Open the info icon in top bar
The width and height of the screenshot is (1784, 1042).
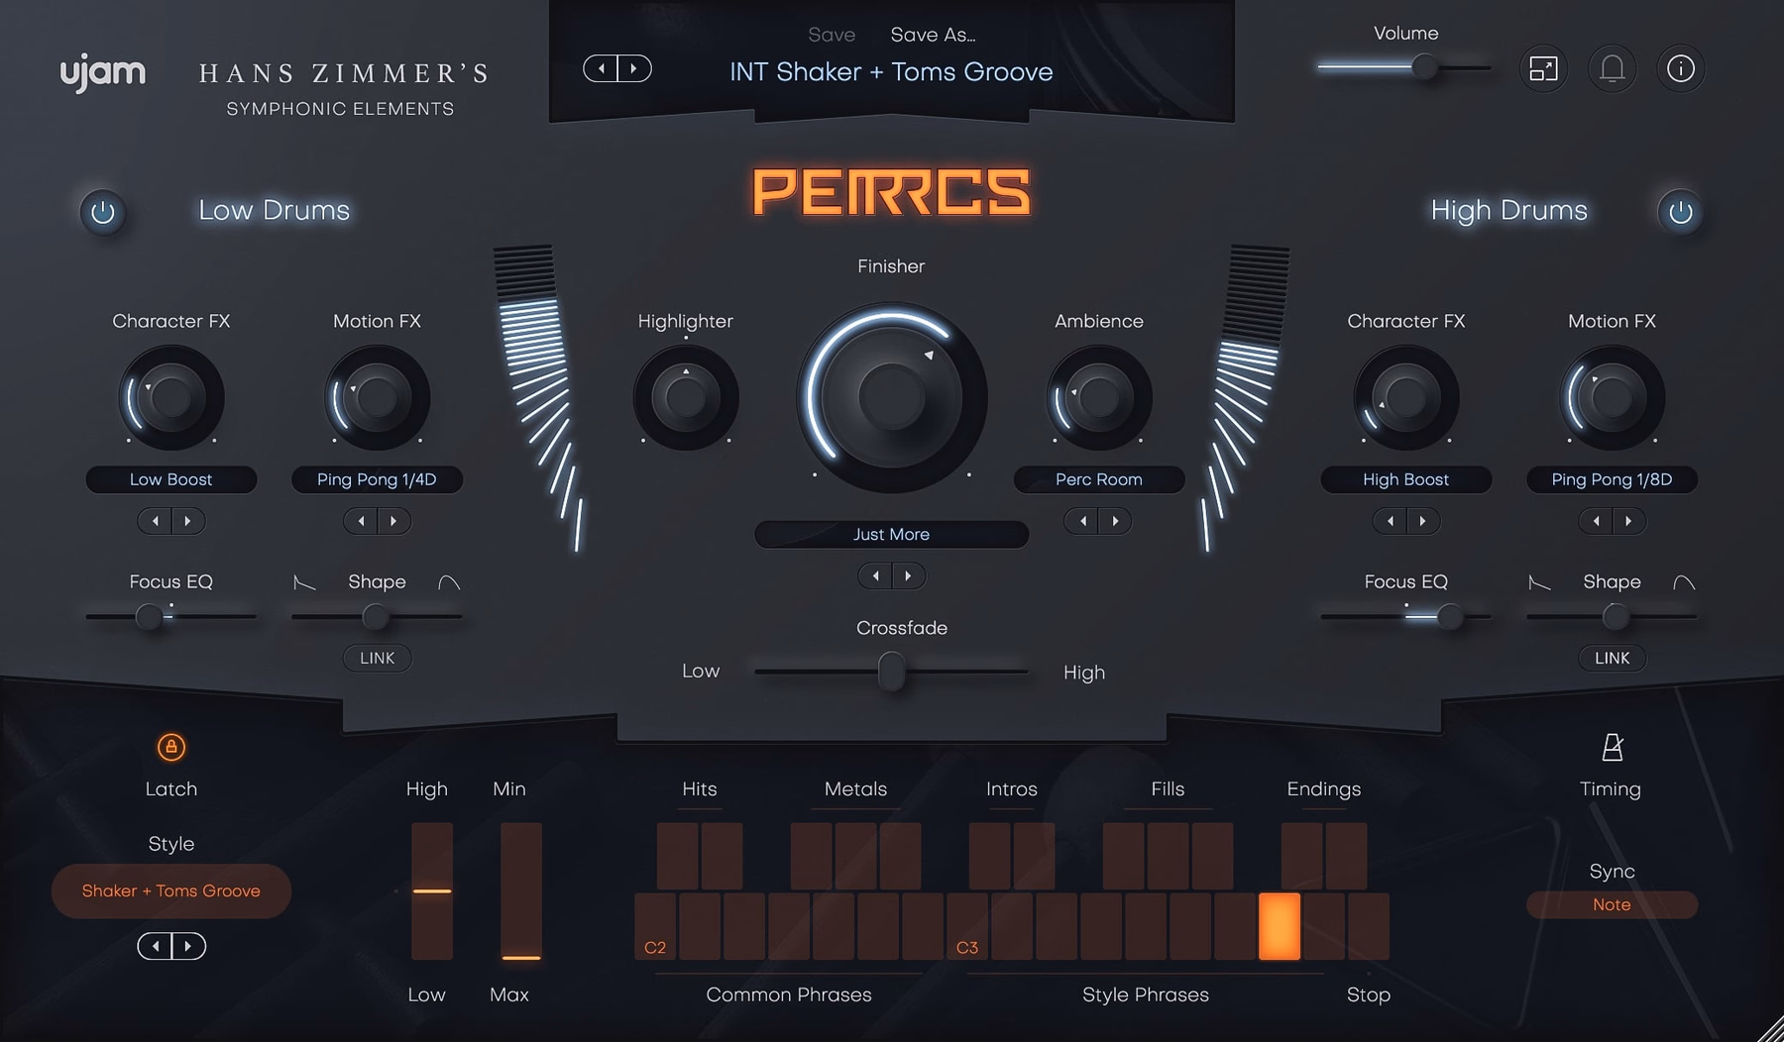click(x=1680, y=68)
